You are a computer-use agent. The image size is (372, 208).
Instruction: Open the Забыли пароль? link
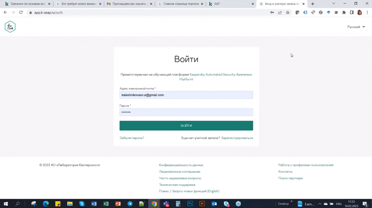pos(132,138)
